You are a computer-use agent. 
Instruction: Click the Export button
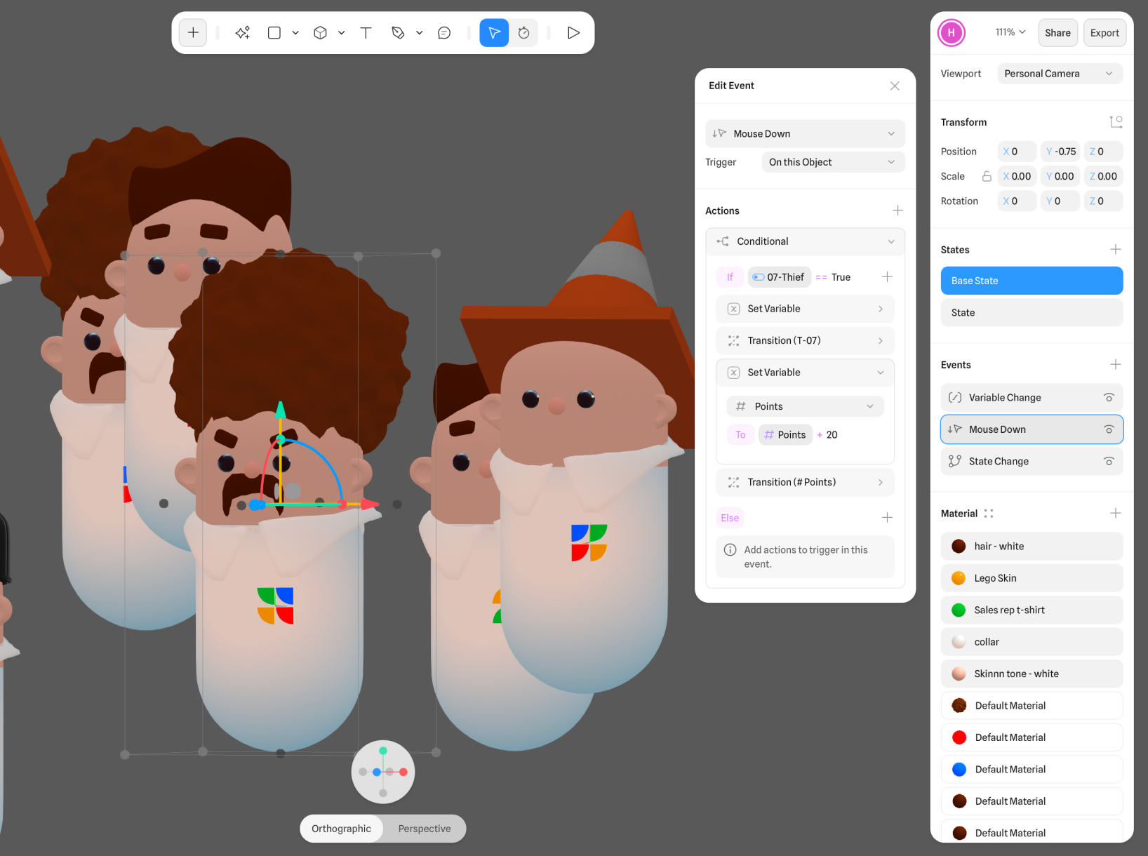click(1104, 33)
